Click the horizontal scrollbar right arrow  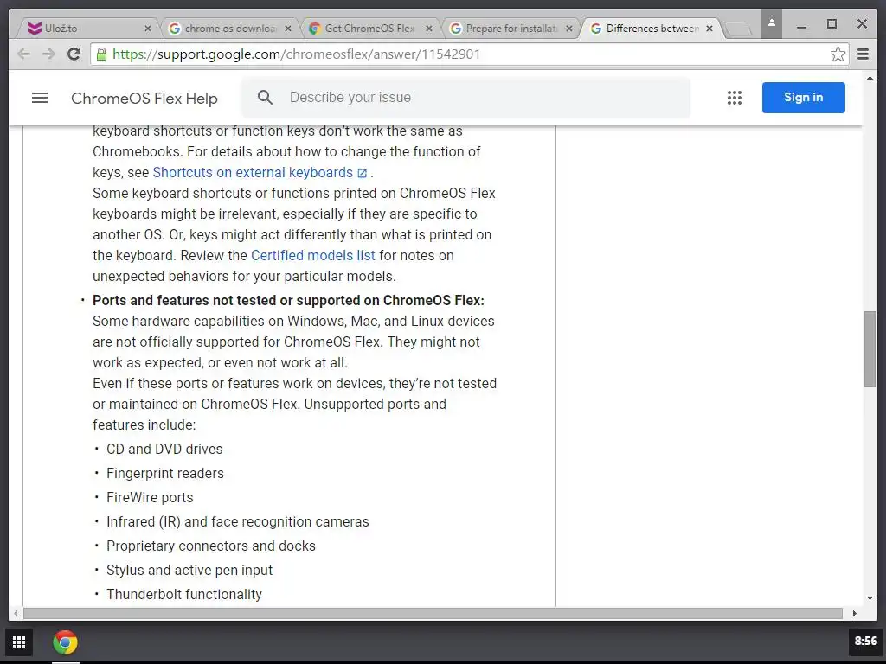pos(854,613)
